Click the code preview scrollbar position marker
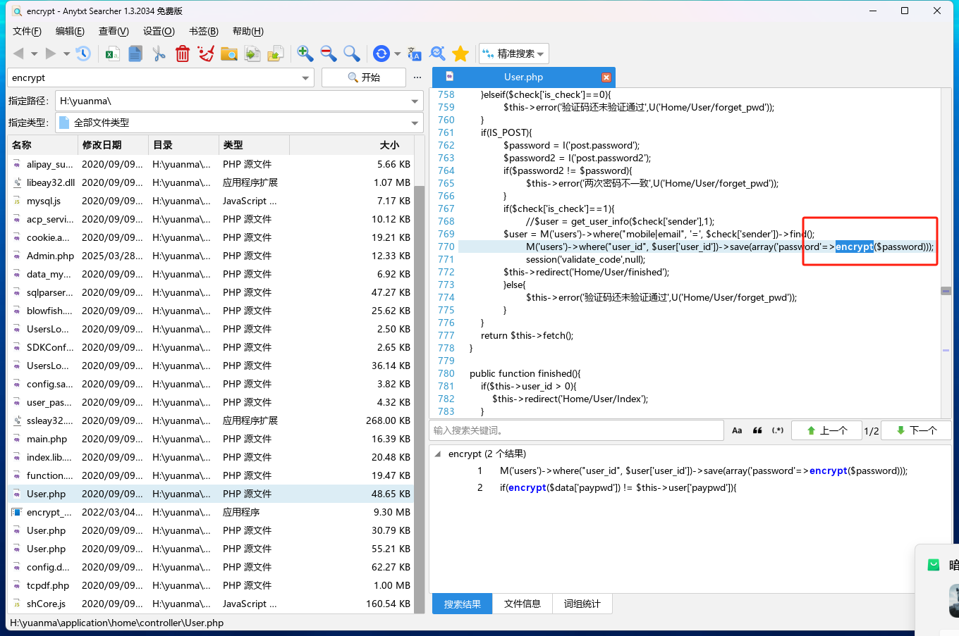The width and height of the screenshot is (959, 636). click(x=946, y=291)
